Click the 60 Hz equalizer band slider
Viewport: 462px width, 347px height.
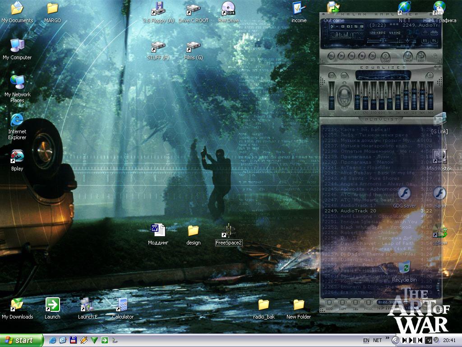pos(357,96)
